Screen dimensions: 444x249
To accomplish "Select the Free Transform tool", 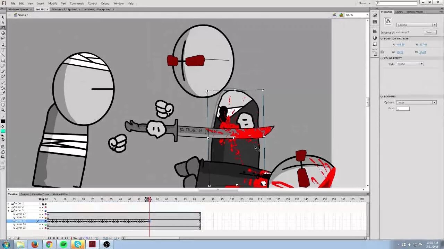I will [x=3, y=28].
